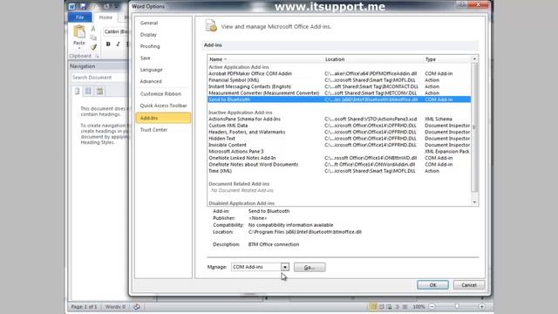This screenshot has height=314, width=558.
Task: Click the Calibri font name box
Action: [116, 31]
